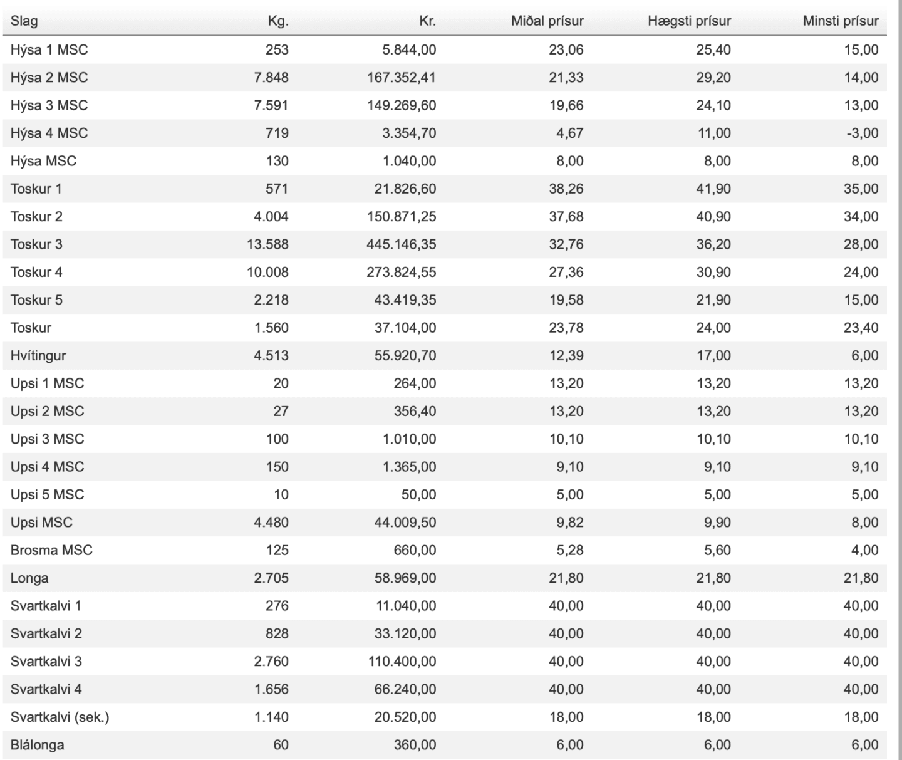Select the Longa row label

pos(29,578)
